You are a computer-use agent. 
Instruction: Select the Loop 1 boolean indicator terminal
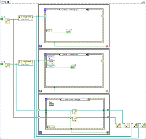click(x=69, y=32)
